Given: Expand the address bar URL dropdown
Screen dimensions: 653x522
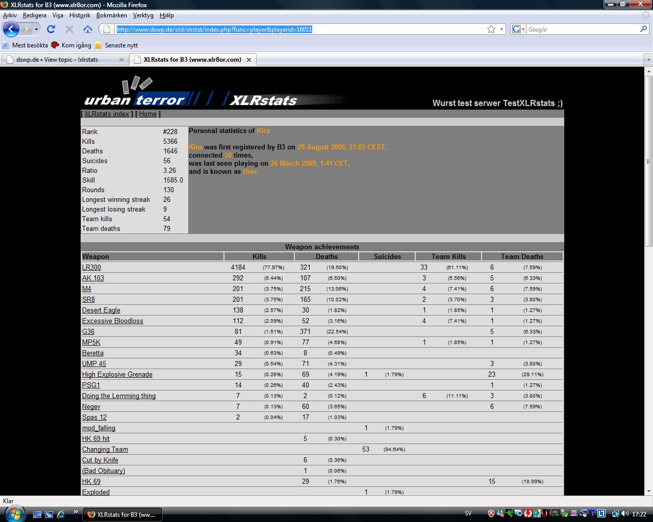Looking at the screenshot, I should [x=501, y=29].
